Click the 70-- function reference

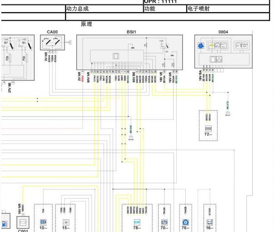[164, 228]
